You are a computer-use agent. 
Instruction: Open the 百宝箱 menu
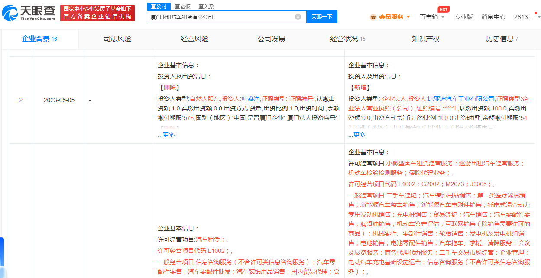(429, 17)
